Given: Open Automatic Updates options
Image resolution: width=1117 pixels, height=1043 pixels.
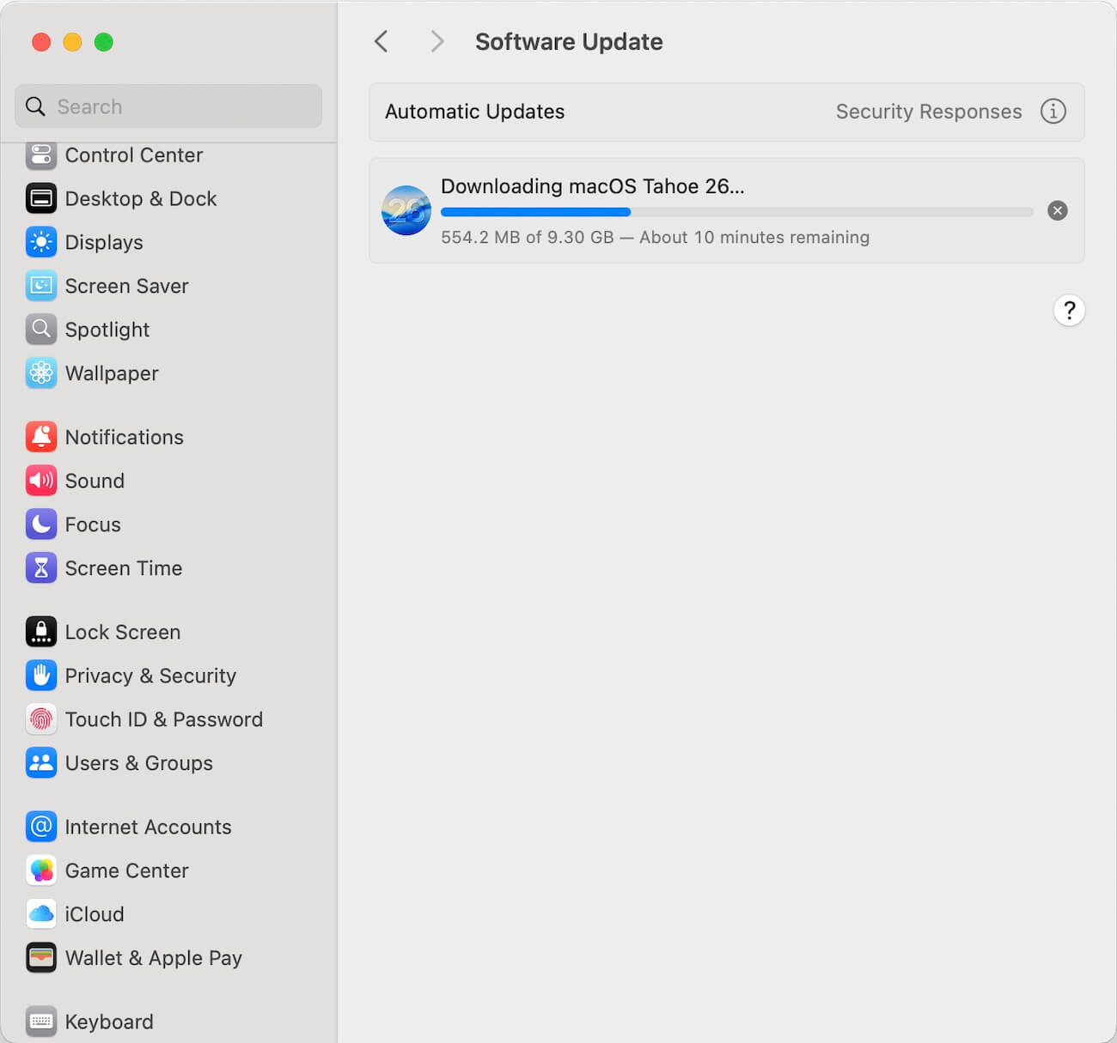Looking at the screenshot, I should coord(474,112).
